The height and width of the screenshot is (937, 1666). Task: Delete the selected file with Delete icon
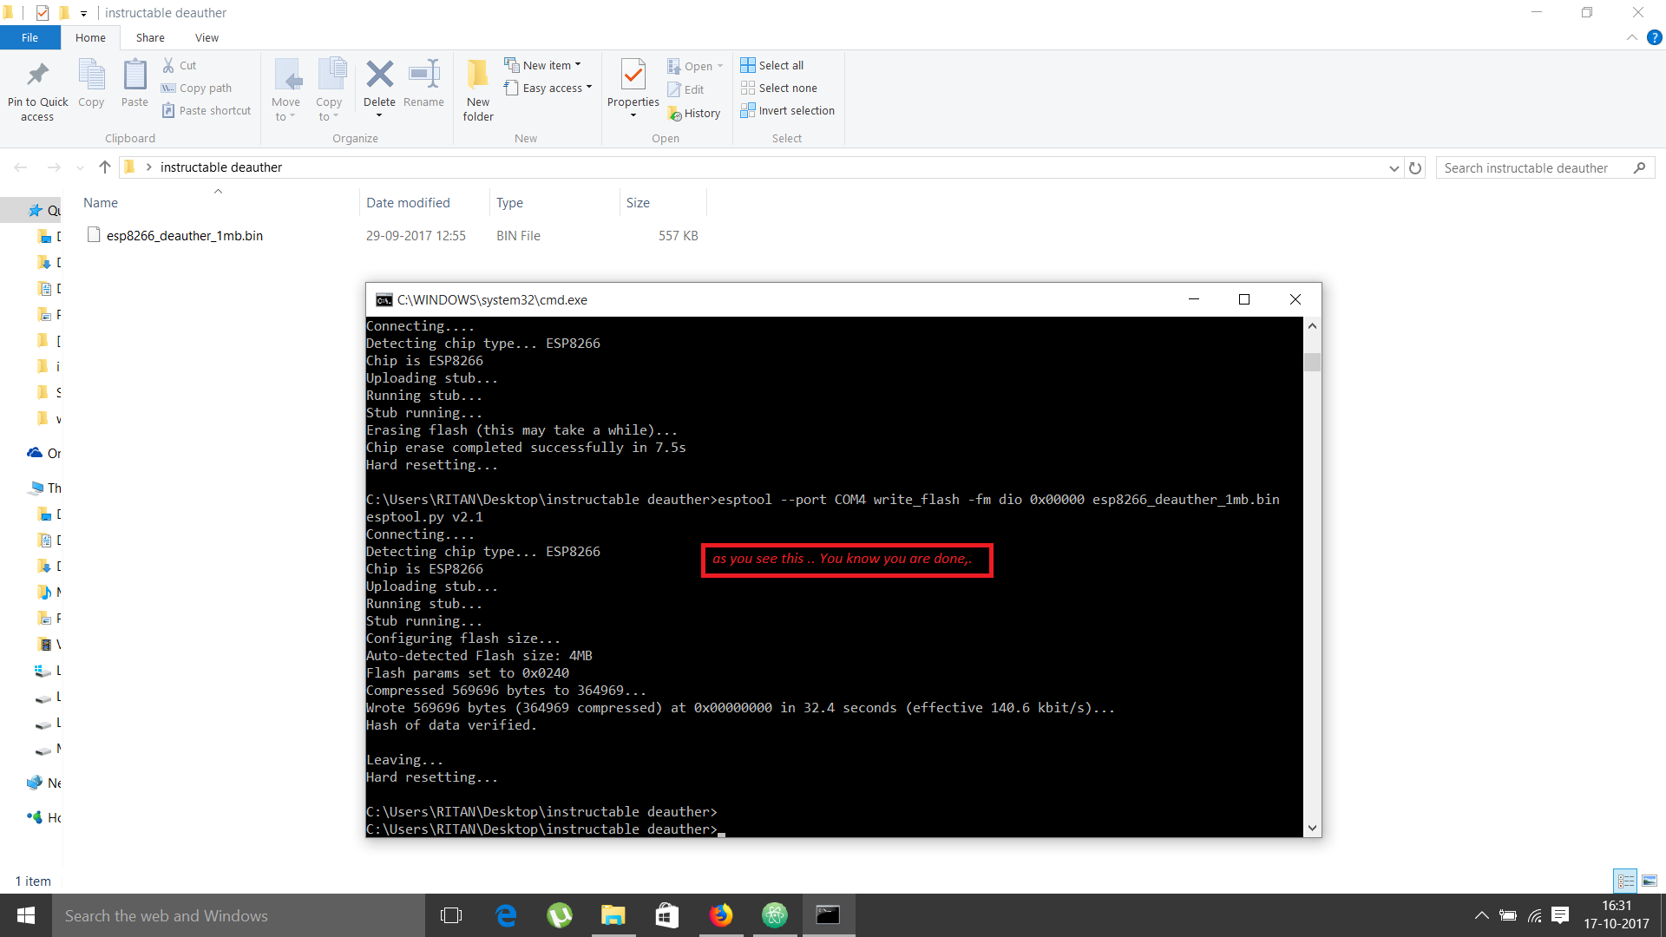379,84
